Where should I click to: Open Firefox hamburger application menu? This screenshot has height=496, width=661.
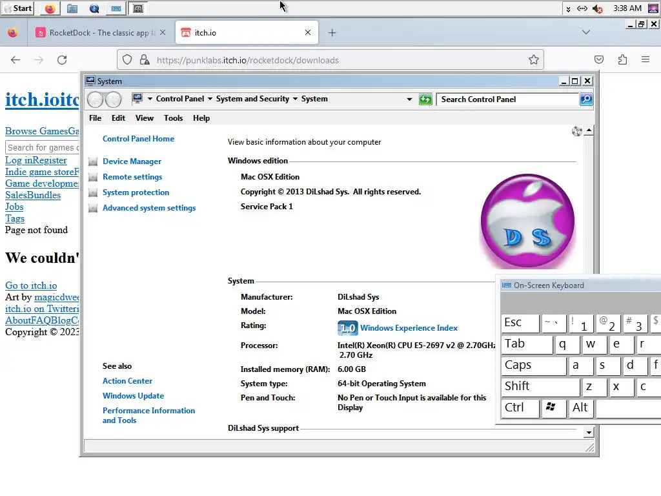[x=646, y=60]
